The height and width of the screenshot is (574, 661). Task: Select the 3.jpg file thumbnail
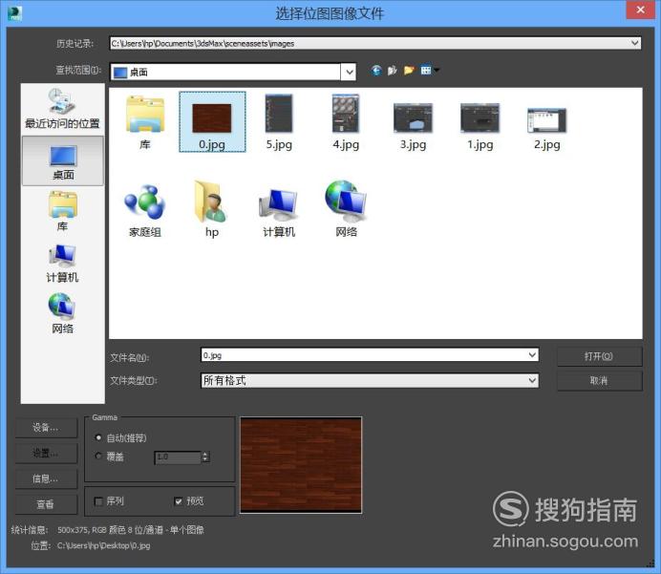[x=413, y=126]
